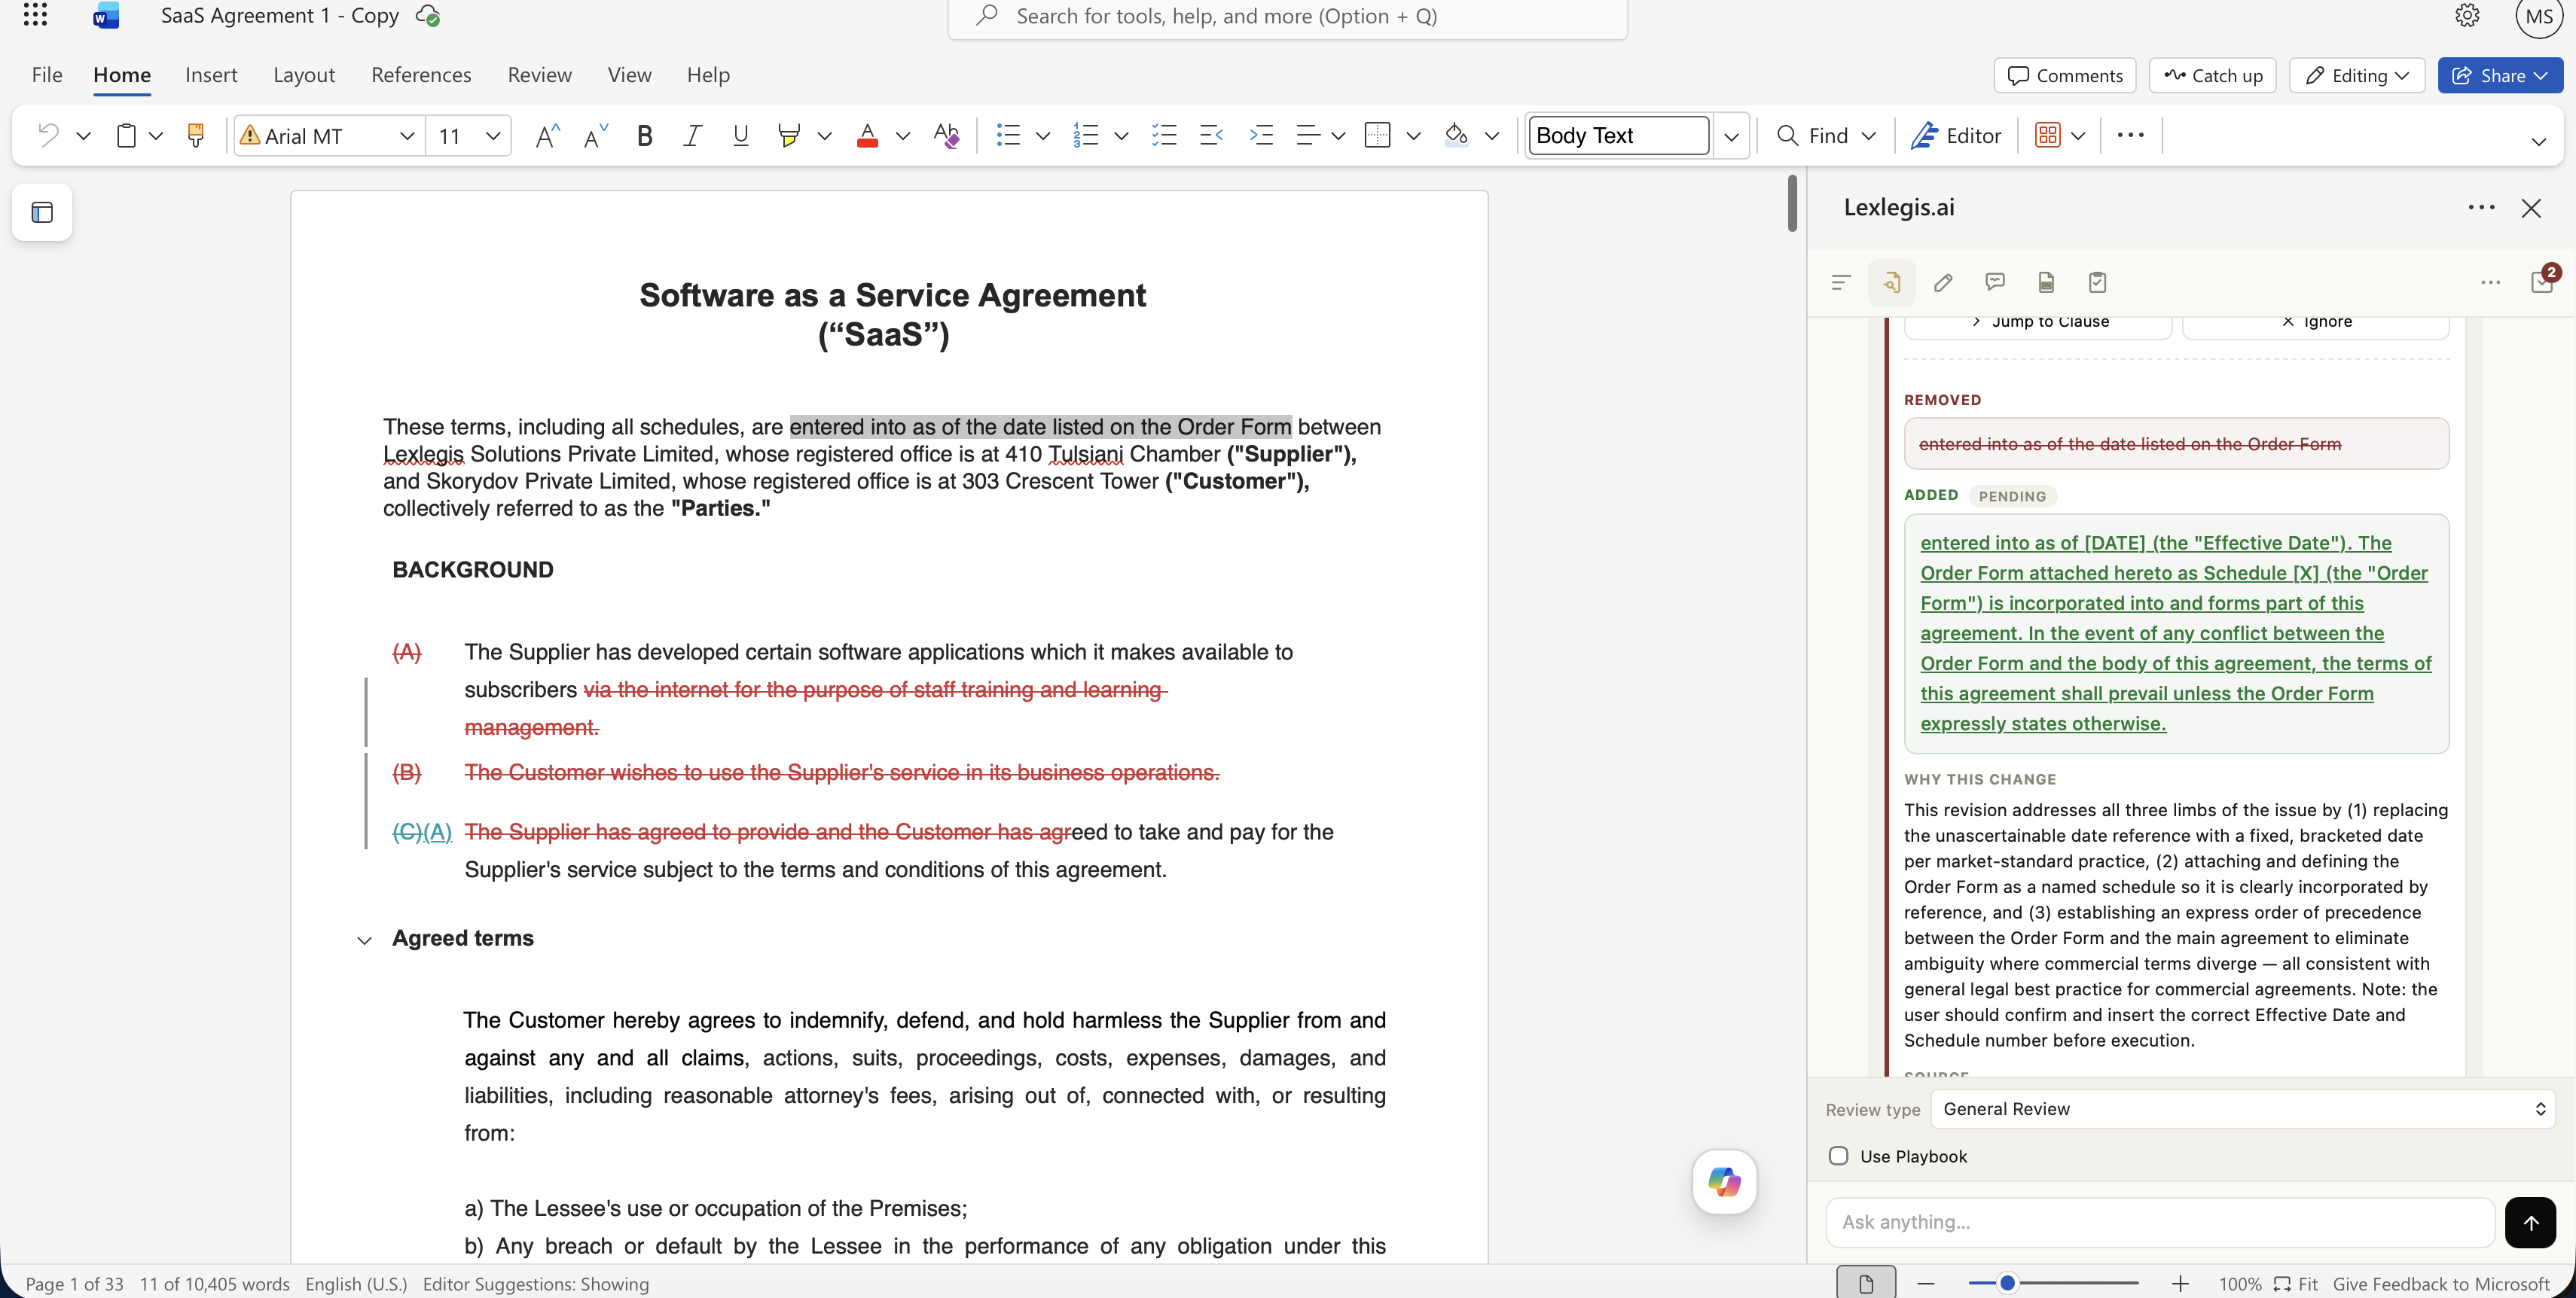Switch to the Insert tab
The width and height of the screenshot is (2576, 1298).
tap(211, 75)
